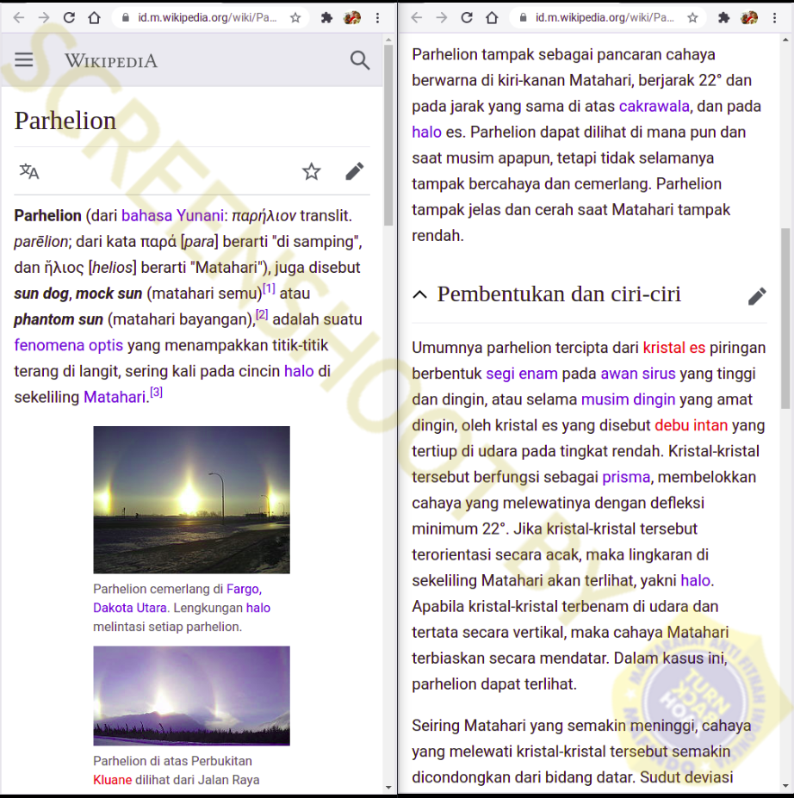Open the Fargo parhelion photo thumbnail
The image size is (794, 798).
click(191, 500)
